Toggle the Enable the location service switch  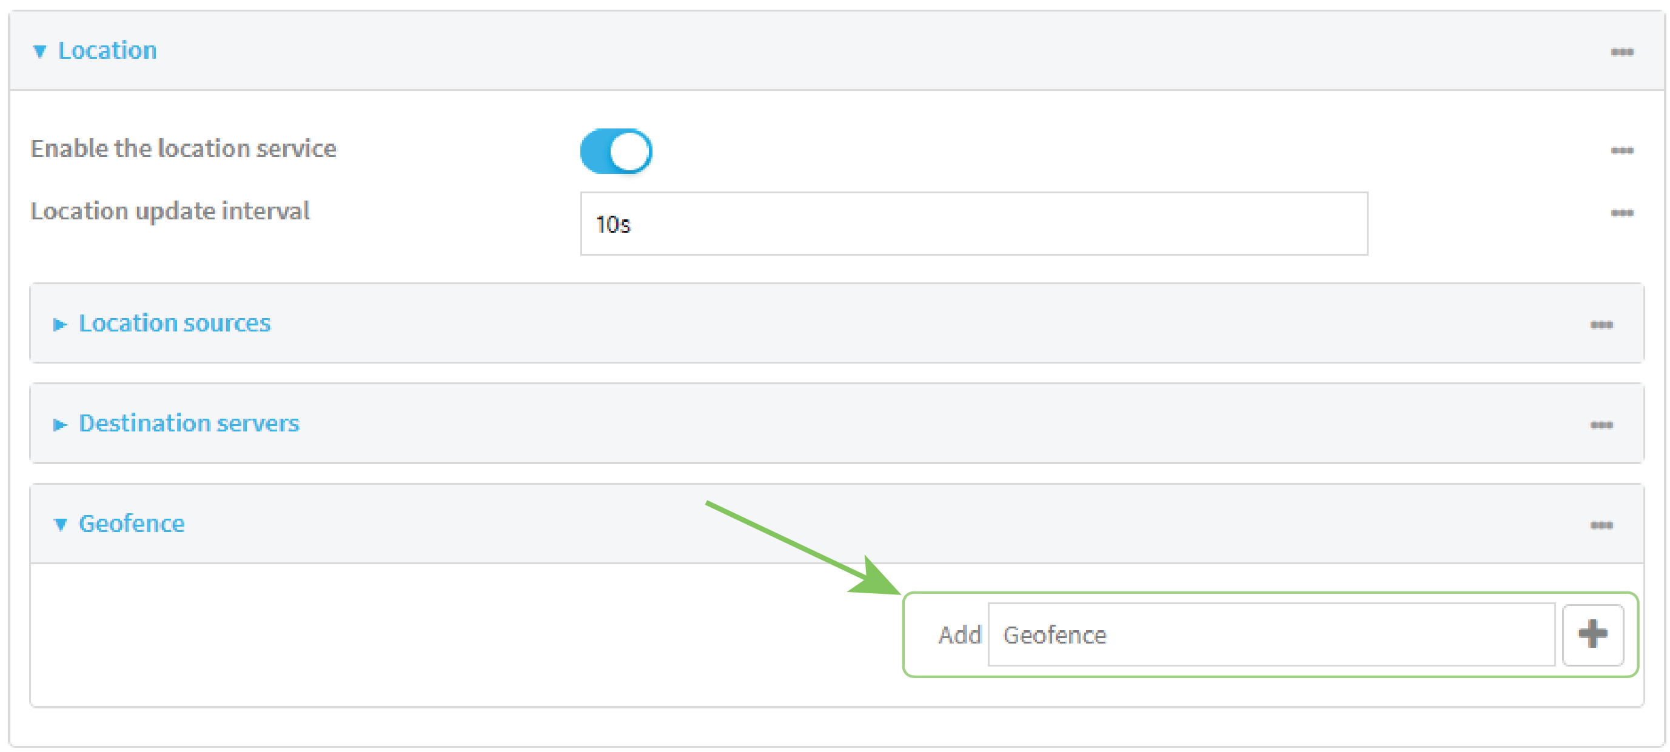coord(615,150)
